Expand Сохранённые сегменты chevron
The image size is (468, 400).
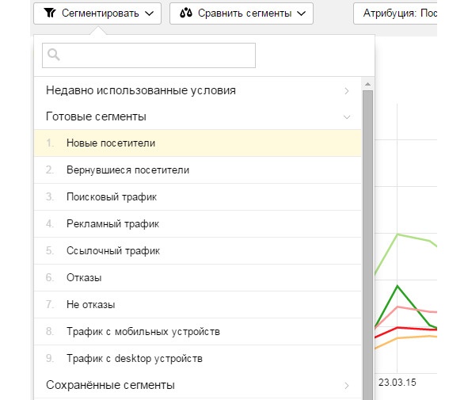coord(347,386)
